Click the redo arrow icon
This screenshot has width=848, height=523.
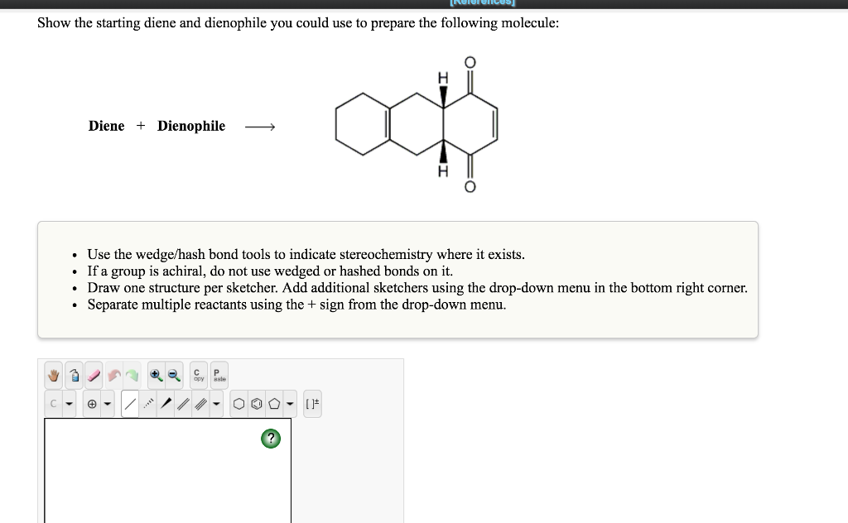click(132, 374)
